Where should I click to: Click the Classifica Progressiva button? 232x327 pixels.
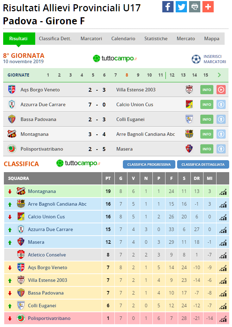[x=149, y=164]
